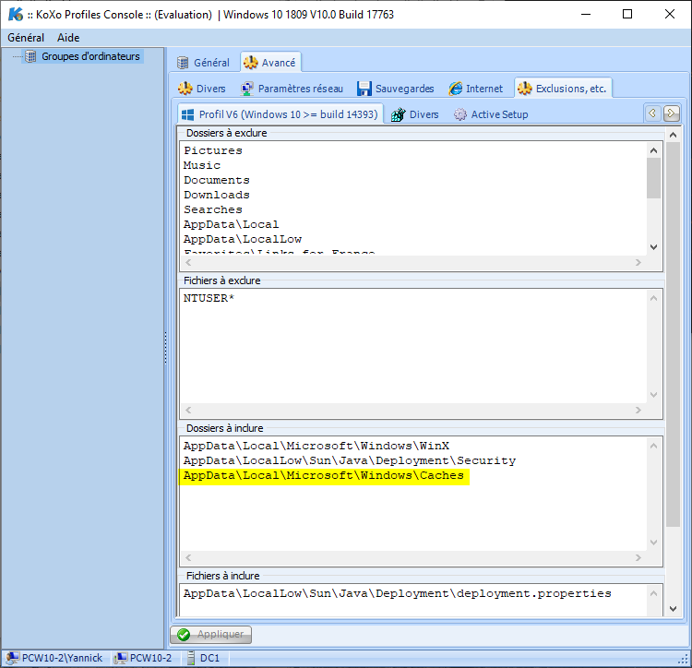Click the main panel vertical scrollbar thumb
Screen dimensions: 692x668
coord(673,334)
